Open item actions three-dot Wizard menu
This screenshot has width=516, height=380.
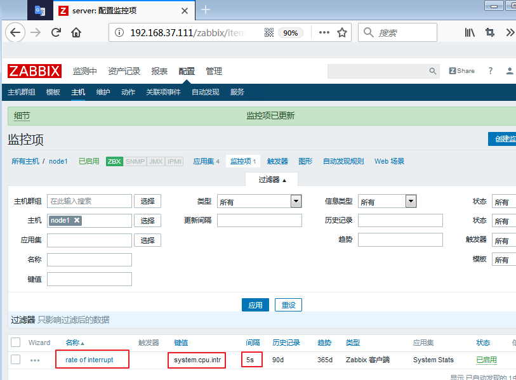(x=35, y=360)
